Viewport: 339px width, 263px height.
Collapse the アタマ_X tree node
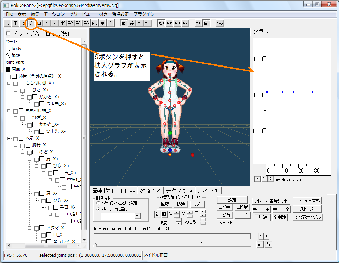point(29,228)
